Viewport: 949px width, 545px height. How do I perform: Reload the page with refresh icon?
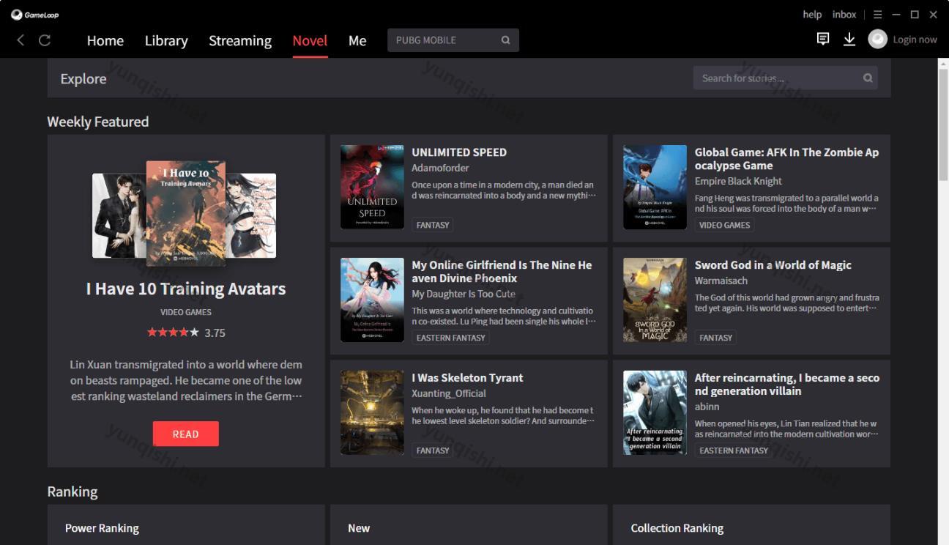click(45, 40)
